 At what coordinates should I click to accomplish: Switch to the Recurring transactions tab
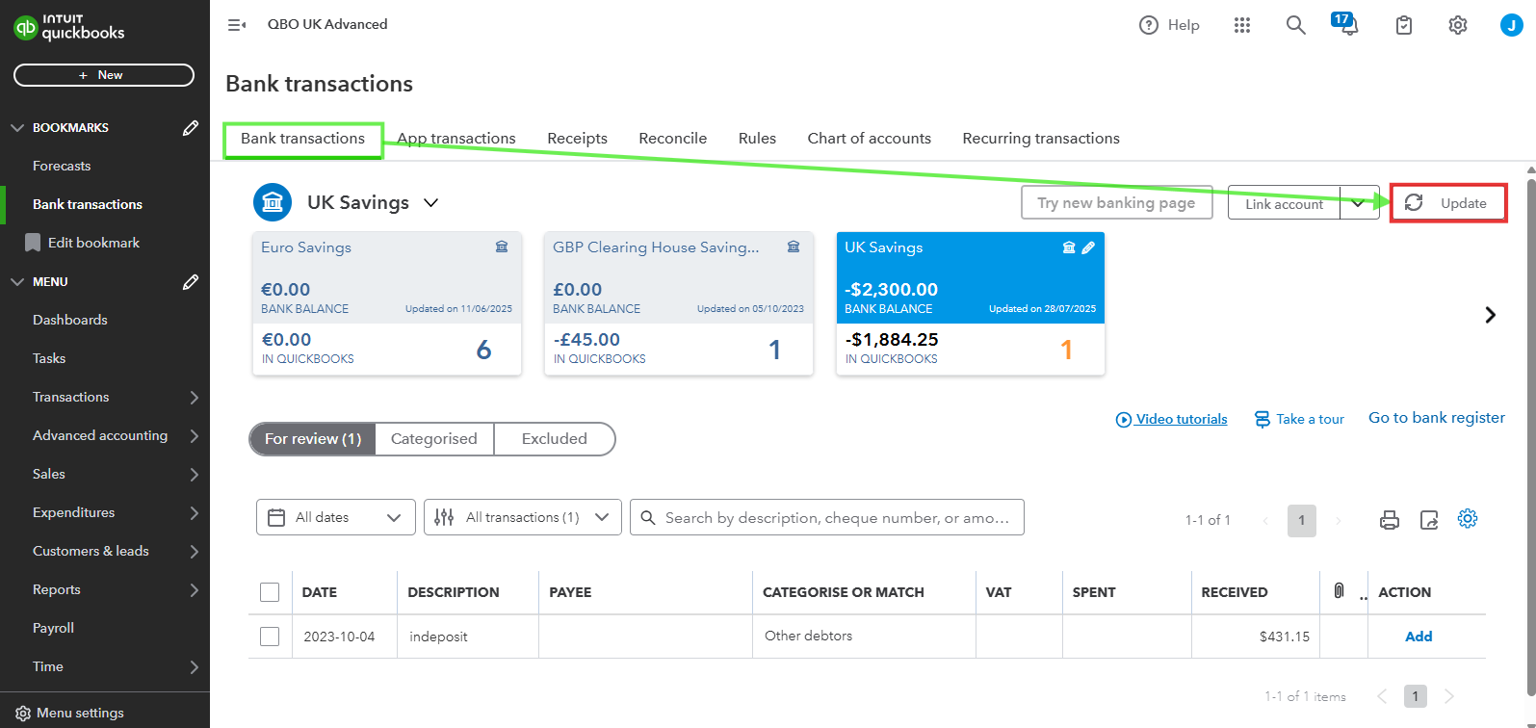1041,139
